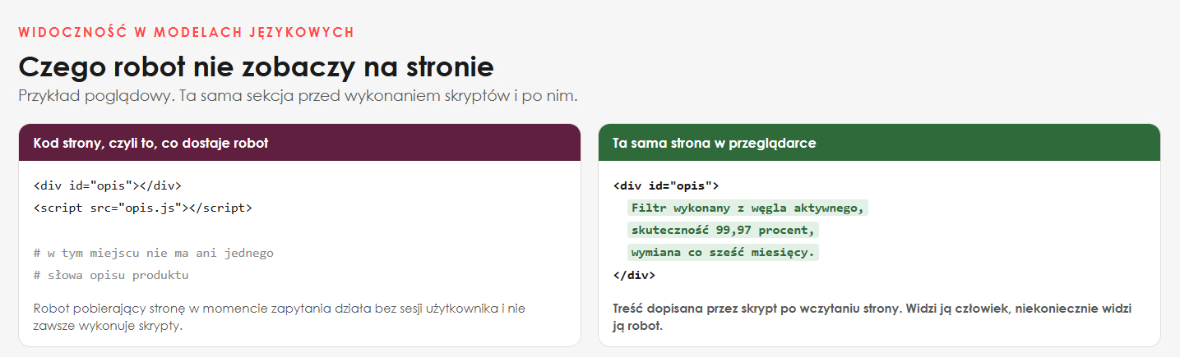Click the code line '<div id="opis"></div>'

108,185
